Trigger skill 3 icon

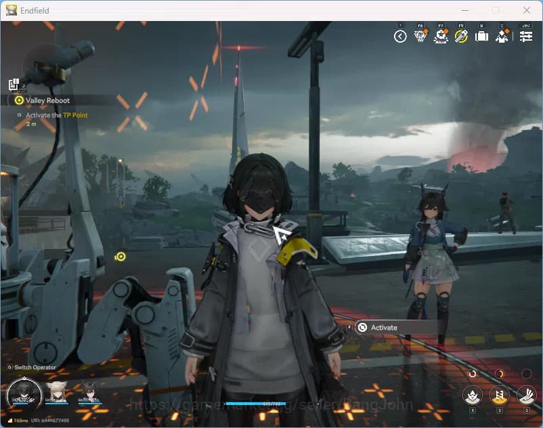click(526, 395)
